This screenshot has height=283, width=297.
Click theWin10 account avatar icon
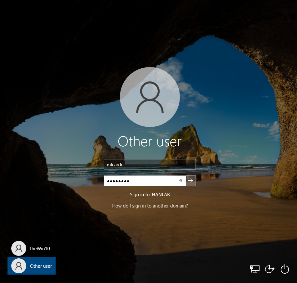click(x=18, y=248)
